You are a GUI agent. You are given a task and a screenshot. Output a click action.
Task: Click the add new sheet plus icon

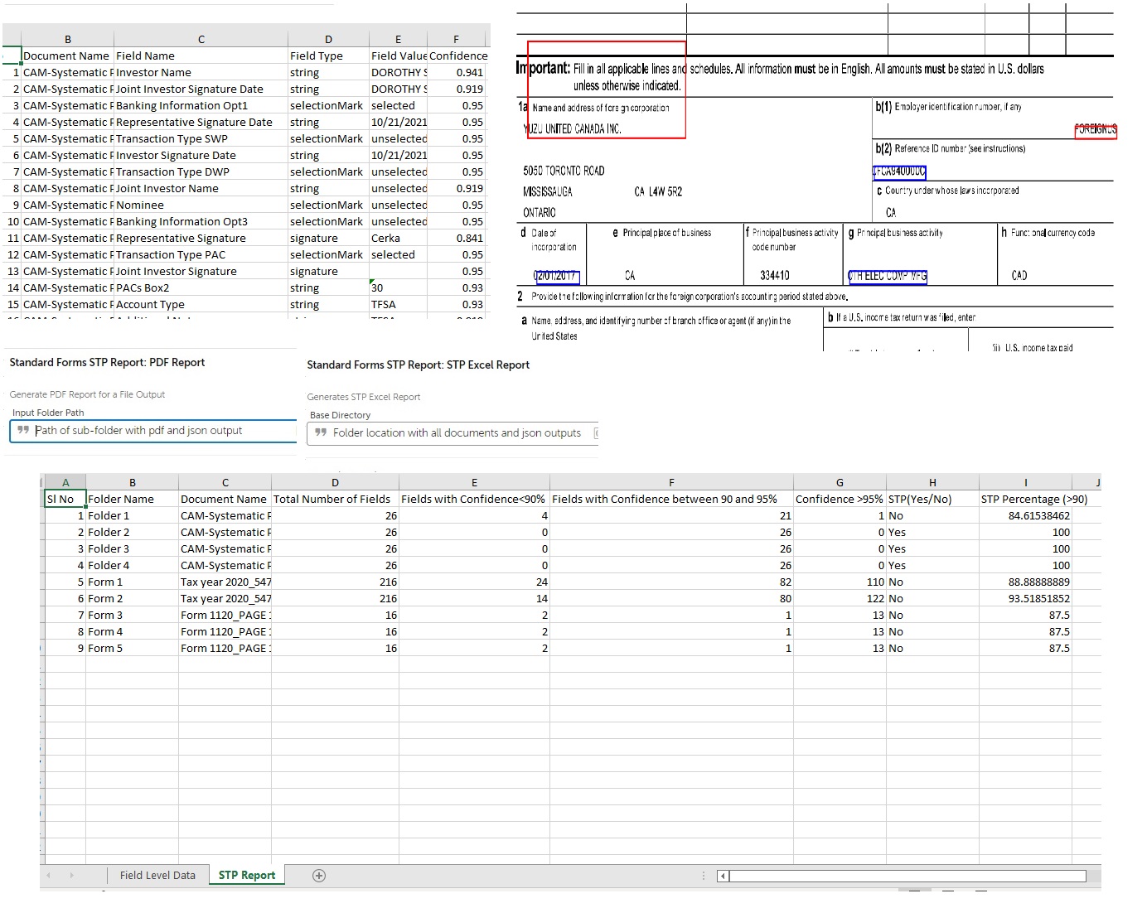point(319,875)
